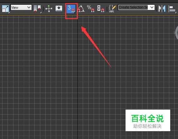
Task: Click the 百科全说 watermark logo
Action: click(147, 118)
